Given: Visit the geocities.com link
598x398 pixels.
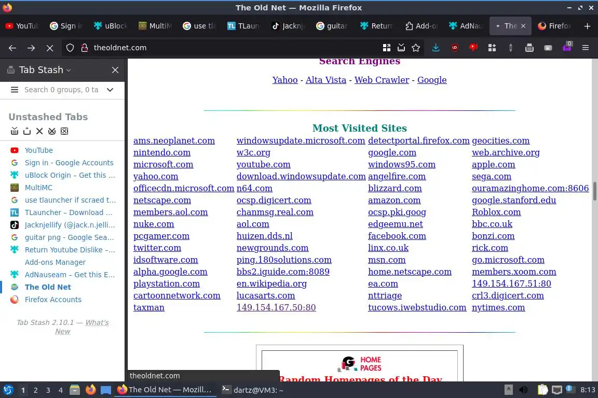Looking at the screenshot, I should [500, 140].
